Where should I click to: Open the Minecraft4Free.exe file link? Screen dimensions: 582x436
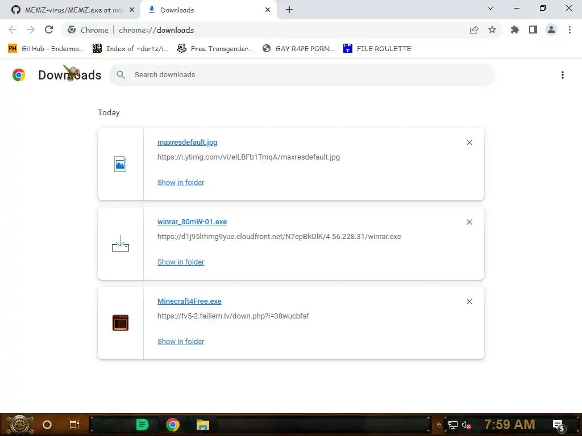[189, 301]
